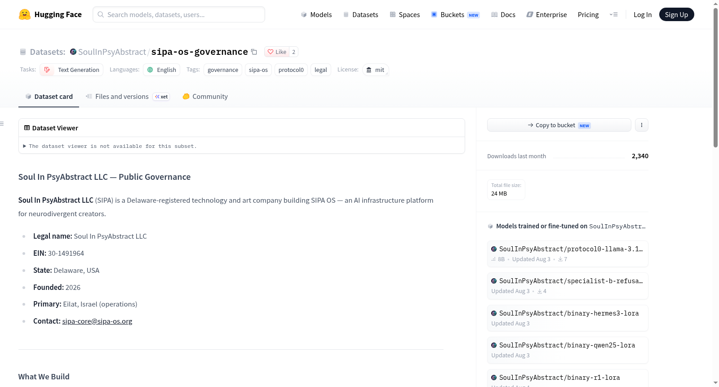Click the Sign Up button
This screenshot has width=719, height=387.
(x=676, y=14)
